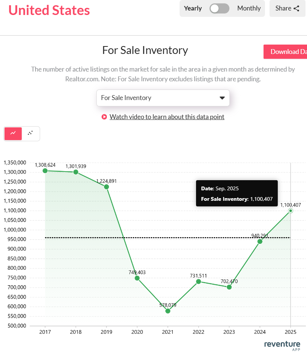The height and width of the screenshot is (354, 307).
Task: Select the line chart view icon
Action: (x=13, y=134)
